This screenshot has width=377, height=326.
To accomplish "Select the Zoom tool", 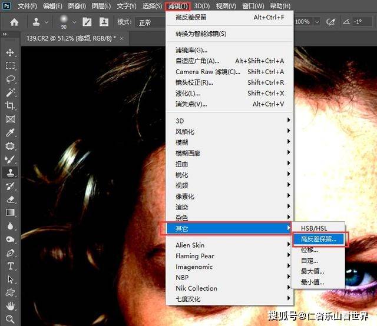I will click(10, 320).
